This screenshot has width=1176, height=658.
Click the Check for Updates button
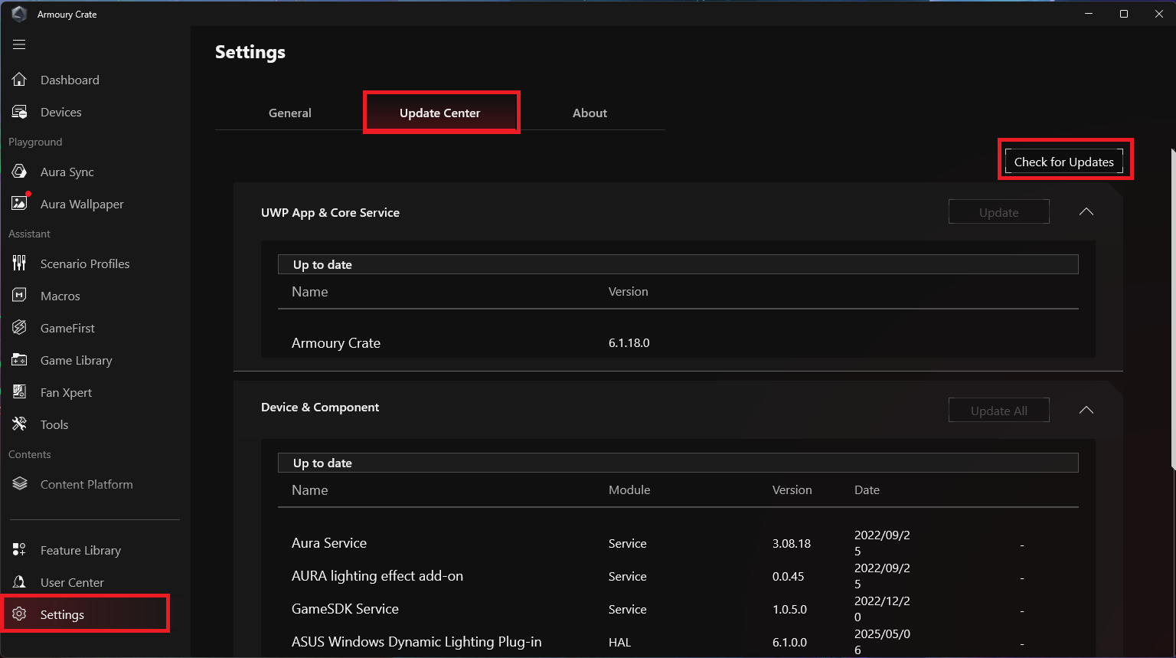click(x=1063, y=162)
